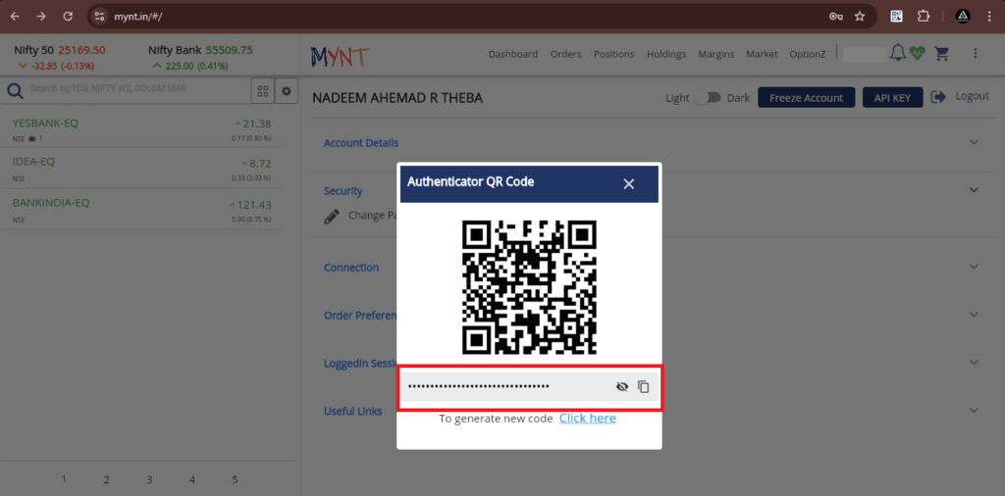Screen dimensions: 1005x496
Task: Close the Authenticator QR Code dialog
Action: click(x=629, y=184)
